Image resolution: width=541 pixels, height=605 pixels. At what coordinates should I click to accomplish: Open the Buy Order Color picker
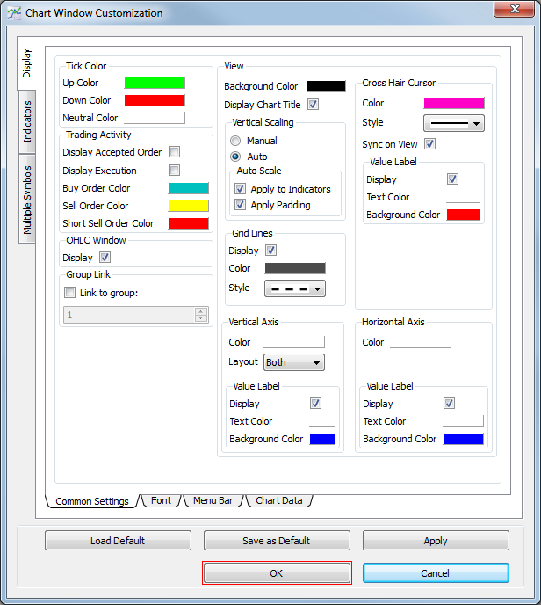(x=188, y=188)
